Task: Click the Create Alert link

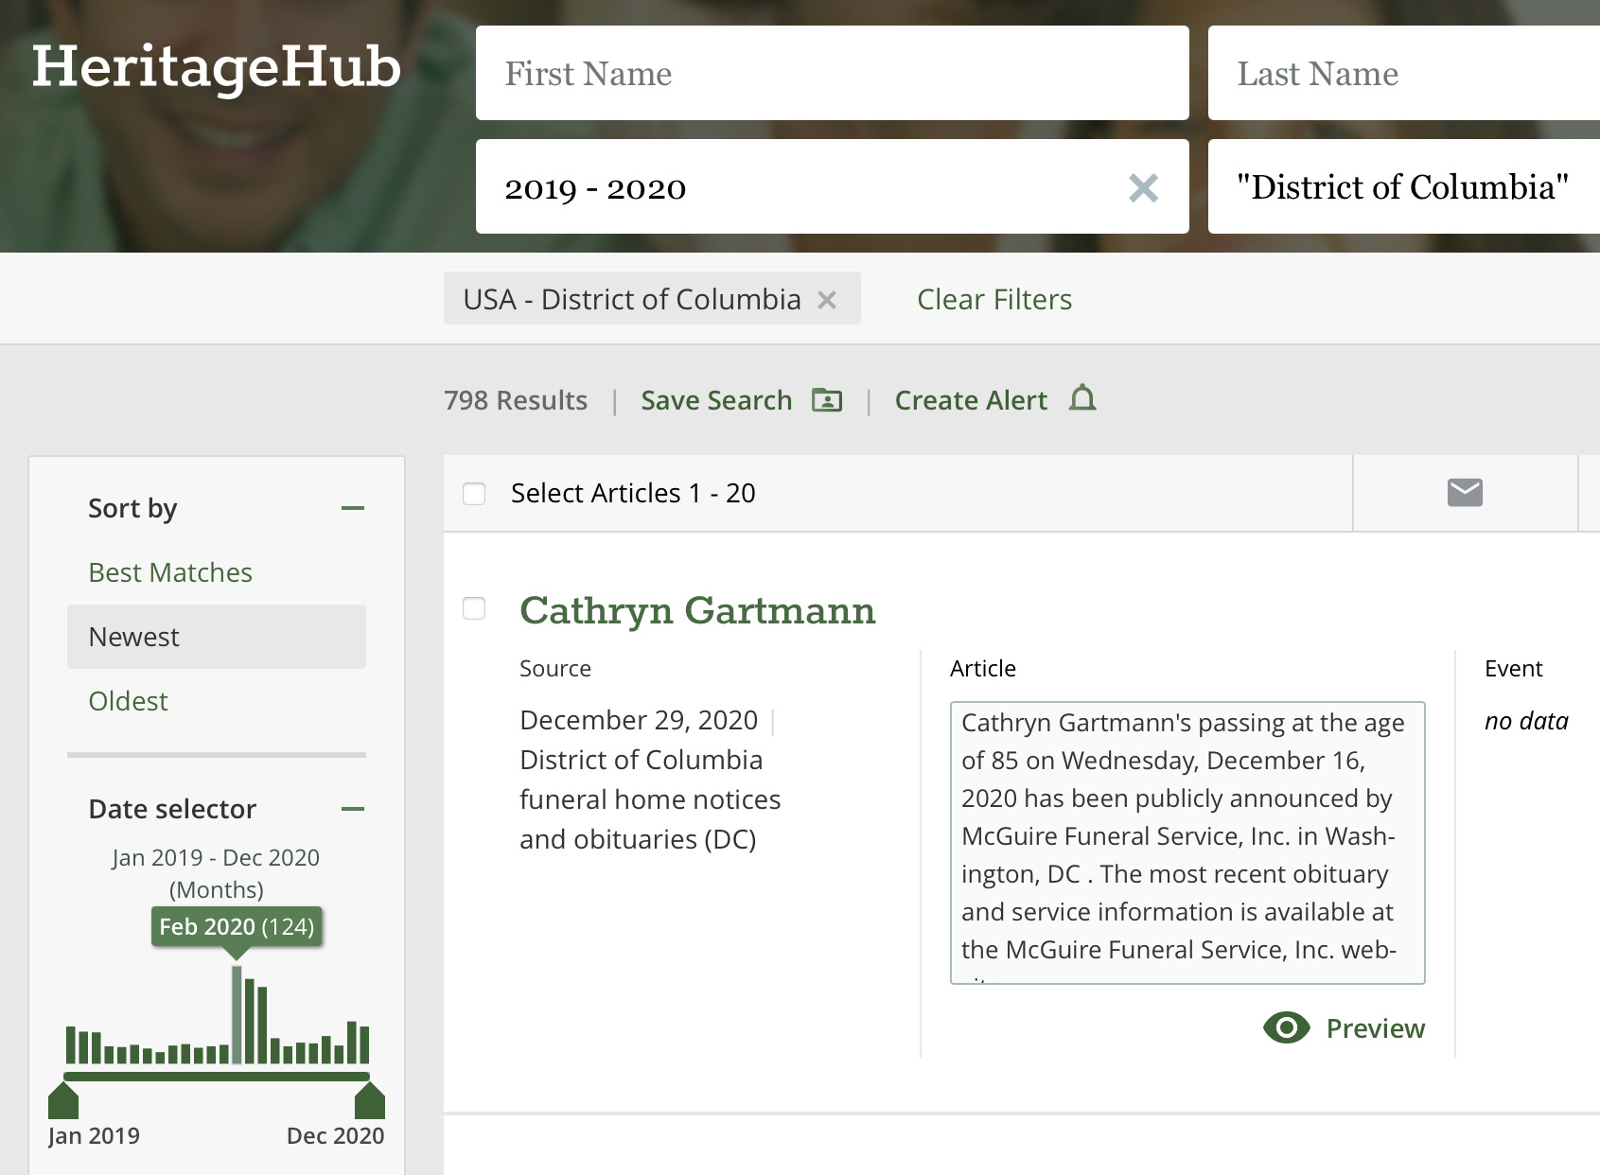Action: click(971, 400)
